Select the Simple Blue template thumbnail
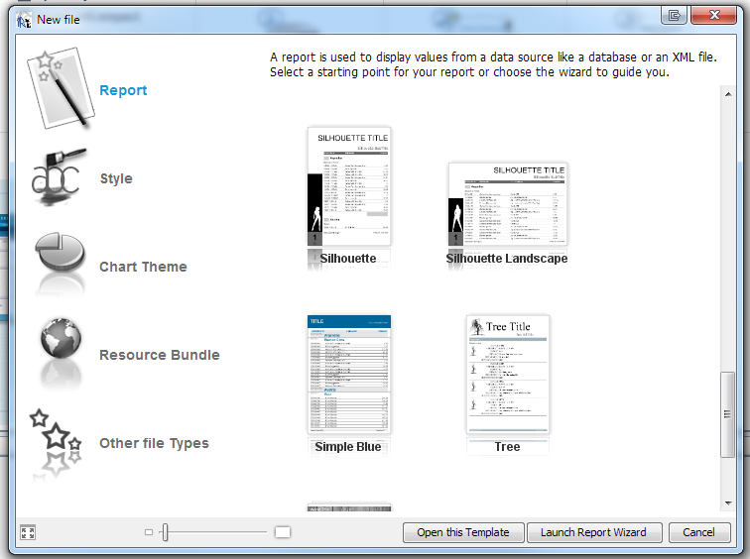 [x=349, y=375]
